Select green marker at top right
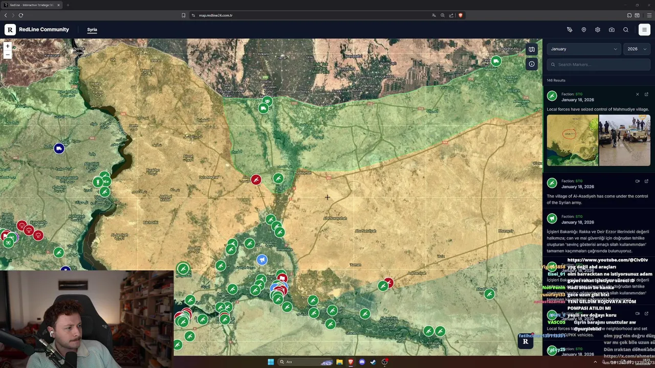 coord(496,61)
